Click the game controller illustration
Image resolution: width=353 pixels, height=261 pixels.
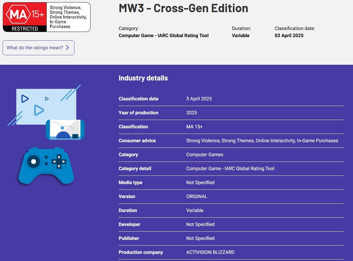point(46,166)
